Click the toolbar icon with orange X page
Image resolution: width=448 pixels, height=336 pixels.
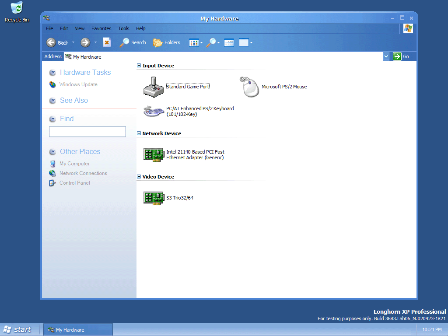(x=107, y=42)
